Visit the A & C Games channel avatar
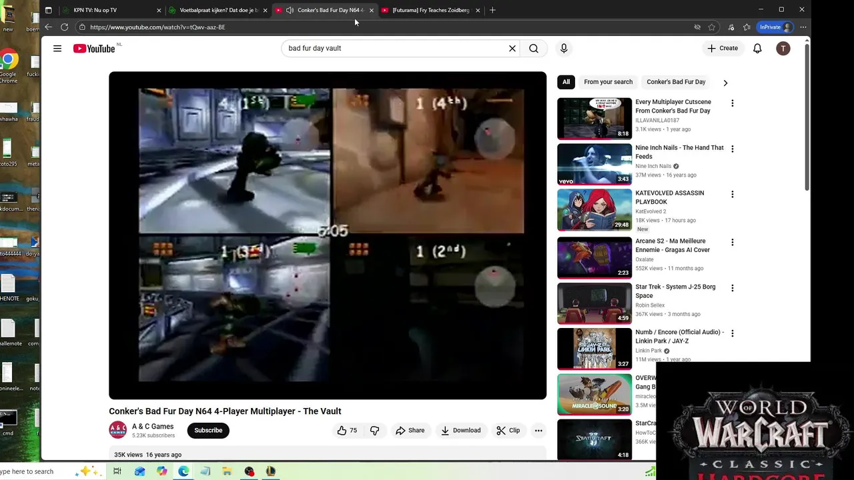Viewport: 854px width, 480px height. [117, 430]
